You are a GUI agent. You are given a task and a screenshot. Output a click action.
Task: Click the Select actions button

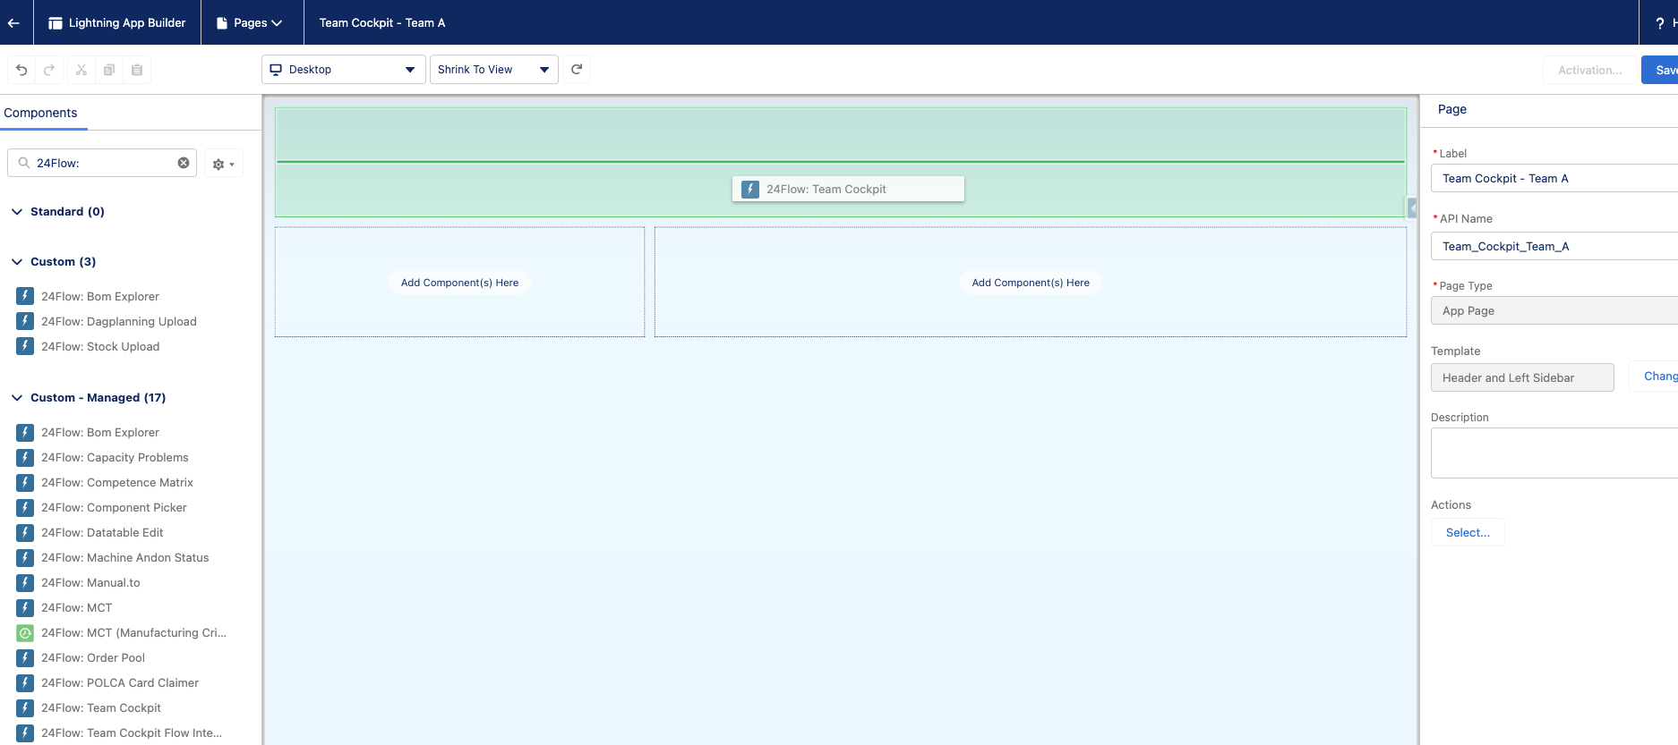[x=1468, y=532]
